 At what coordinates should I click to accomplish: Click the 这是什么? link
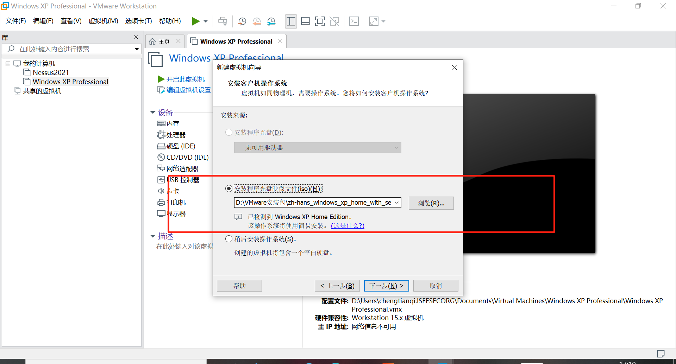point(348,225)
